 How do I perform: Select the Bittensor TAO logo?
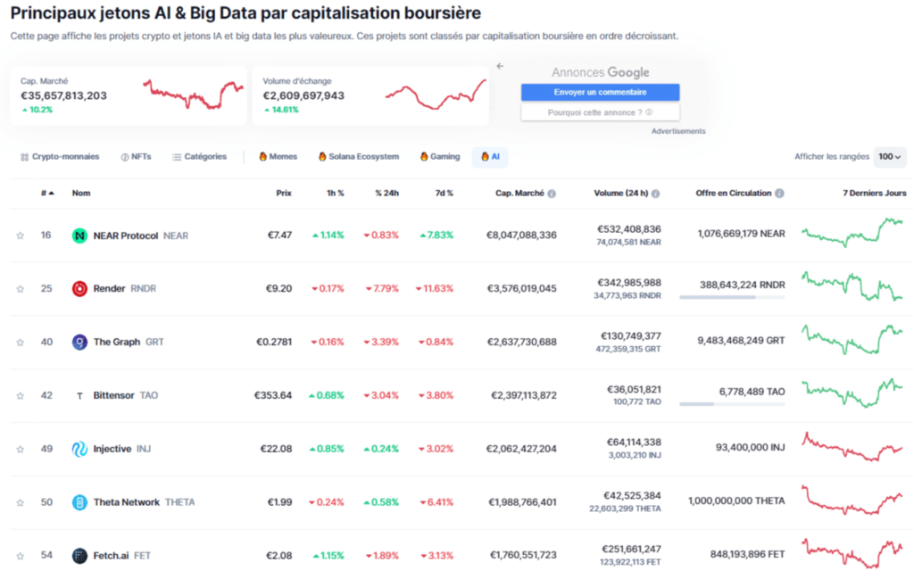click(x=81, y=395)
